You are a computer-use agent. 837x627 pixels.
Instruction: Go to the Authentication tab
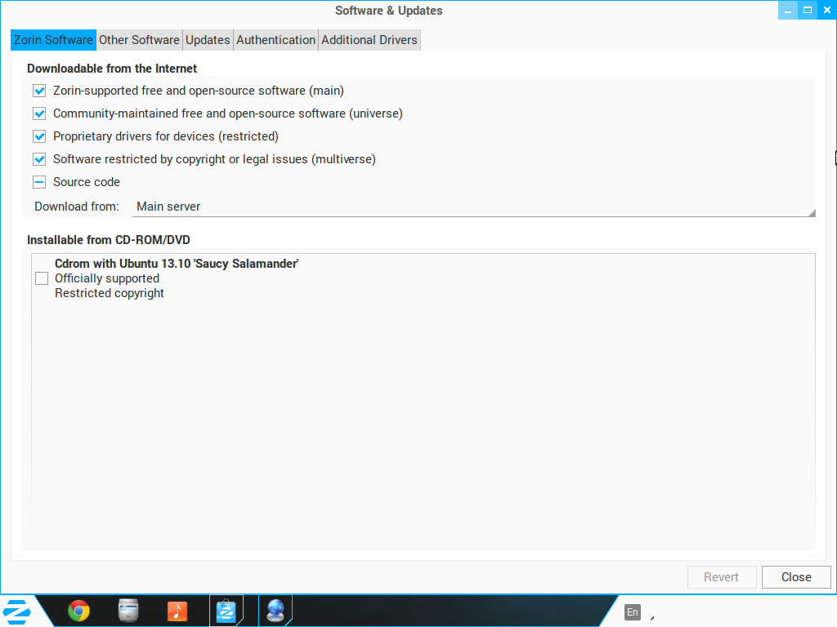pyautogui.click(x=276, y=40)
